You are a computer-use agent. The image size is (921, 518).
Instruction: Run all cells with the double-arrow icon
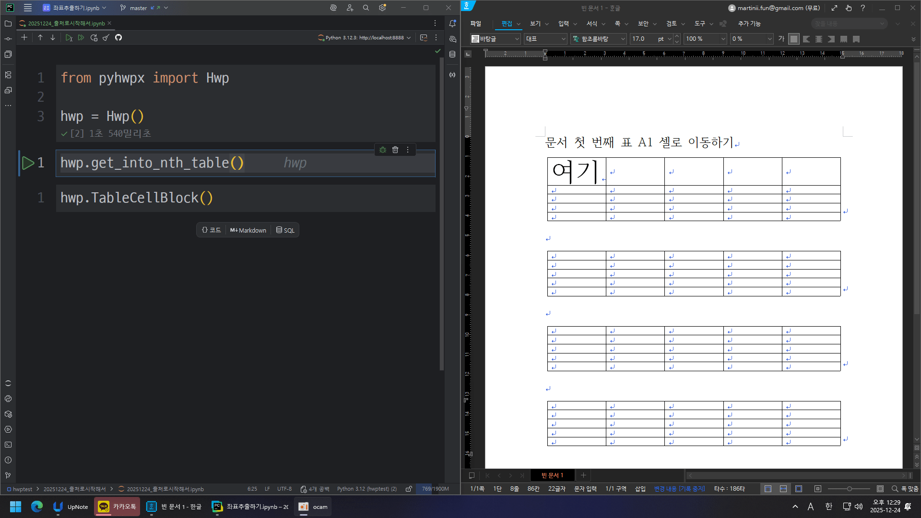(x=81, y=37)
